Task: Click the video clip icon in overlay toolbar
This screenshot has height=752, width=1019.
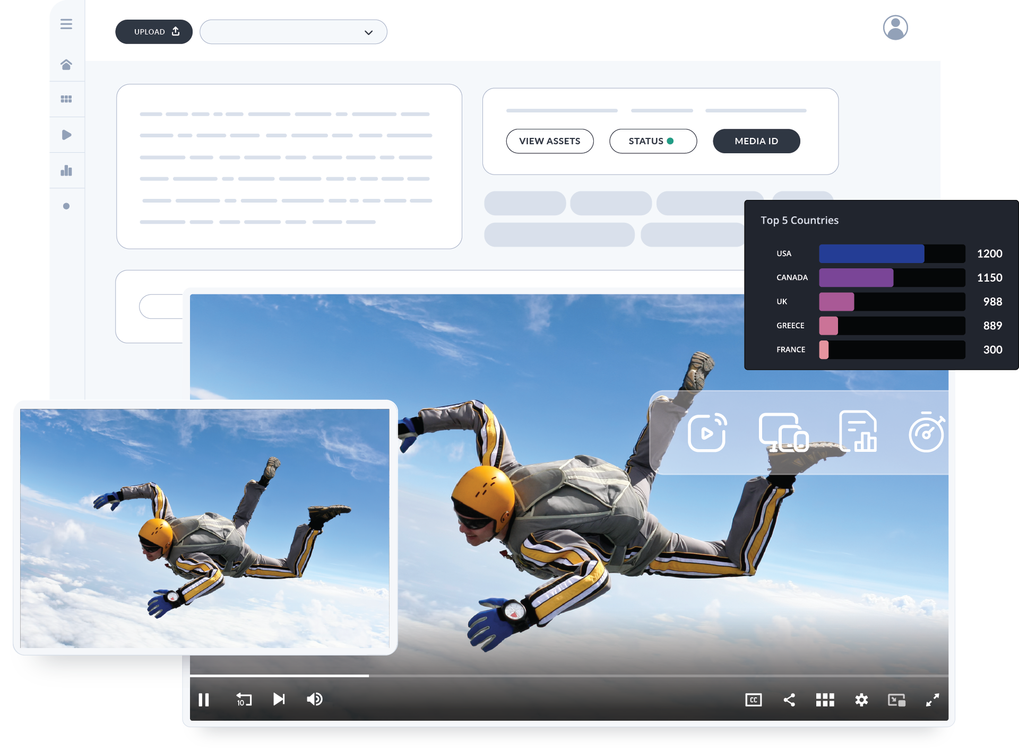Action: pos(707,432)
